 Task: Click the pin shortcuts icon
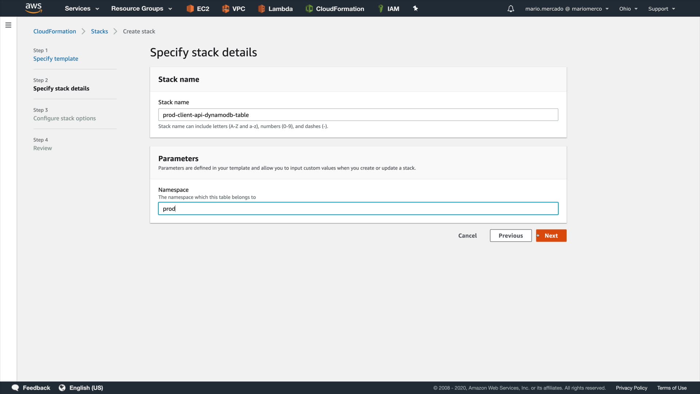[415, 8]
